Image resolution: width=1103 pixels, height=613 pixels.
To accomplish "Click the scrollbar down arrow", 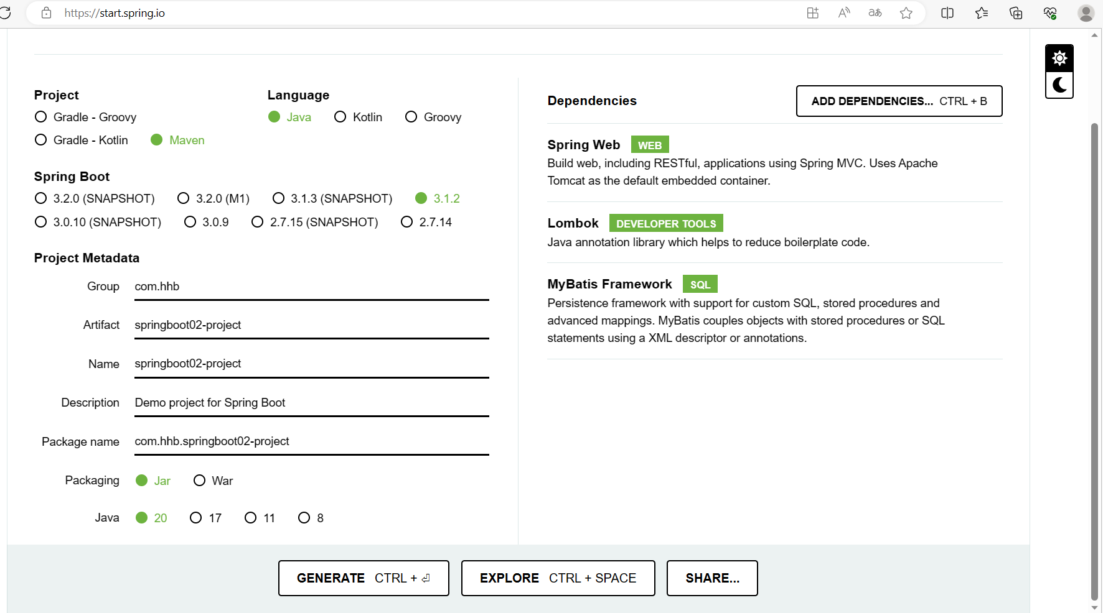I will pos(1094,607).
